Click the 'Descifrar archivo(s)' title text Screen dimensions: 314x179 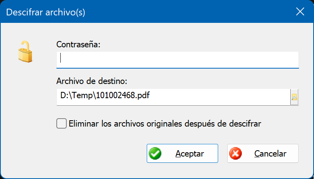[x=46, y=12]
